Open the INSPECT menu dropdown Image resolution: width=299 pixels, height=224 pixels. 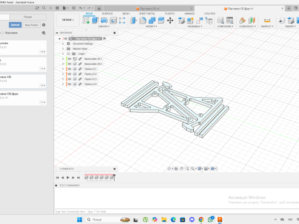coord(267,27)
